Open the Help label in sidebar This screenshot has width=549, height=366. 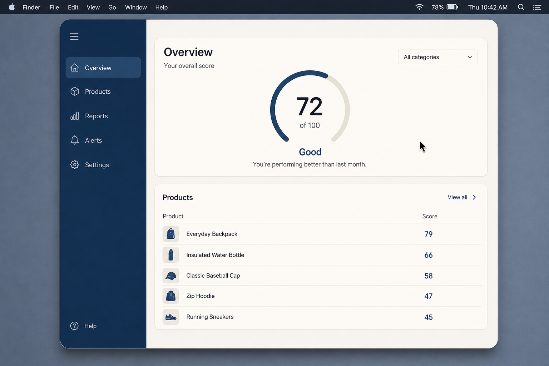(90, 326)
